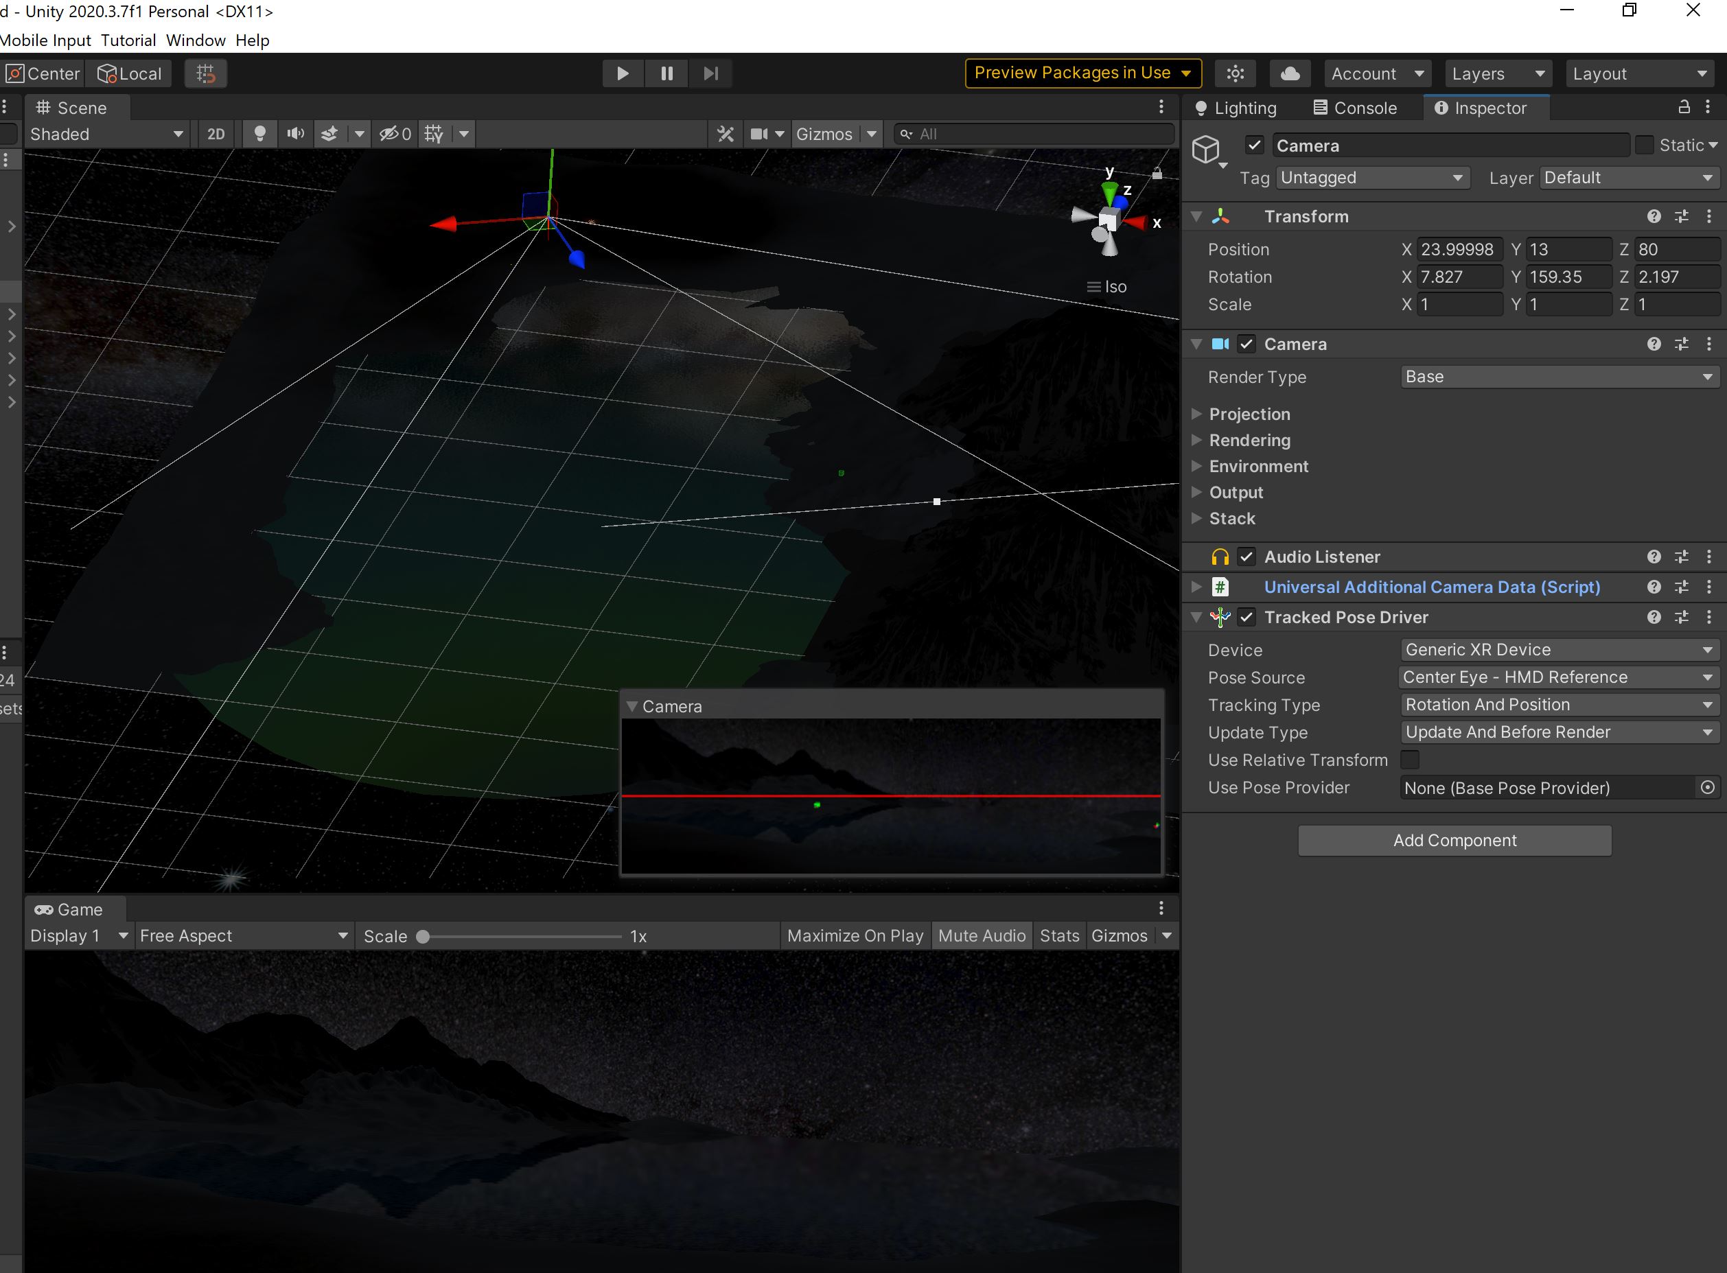Open Camera component help icon

point(1654,344)
